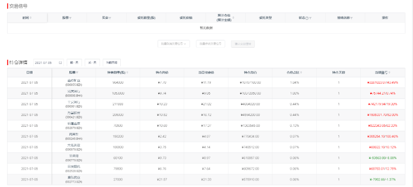Select the 两面针 (600249.SH) stock cell
The height and width of the screenshot is (187, 413).
coord(73,136)
